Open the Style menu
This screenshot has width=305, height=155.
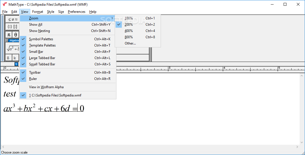point(51,12)
